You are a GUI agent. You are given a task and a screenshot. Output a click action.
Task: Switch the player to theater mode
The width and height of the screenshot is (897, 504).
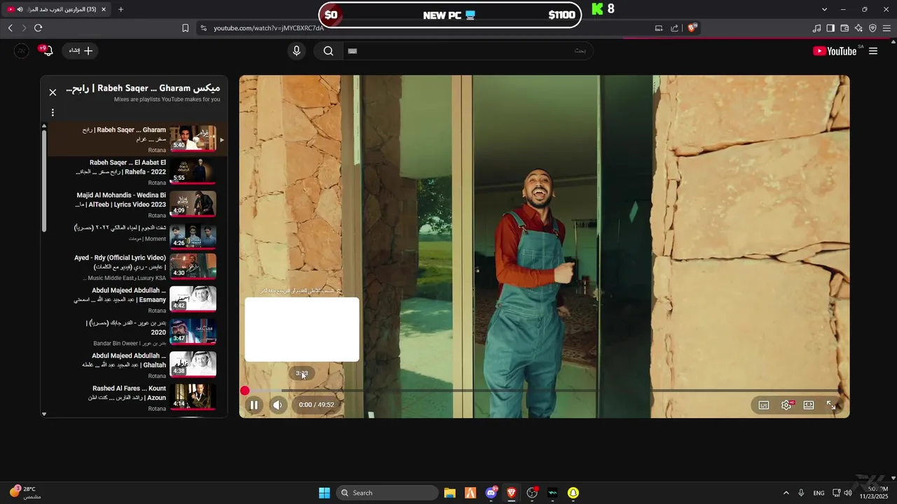[x=809, y=405]
